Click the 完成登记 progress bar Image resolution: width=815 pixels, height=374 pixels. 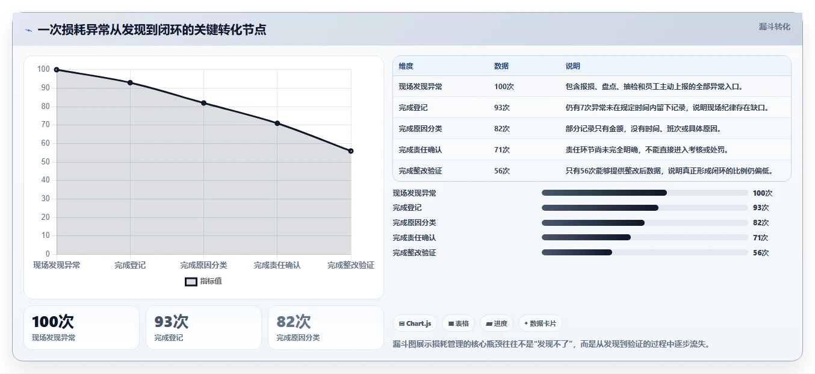[645, 208]
